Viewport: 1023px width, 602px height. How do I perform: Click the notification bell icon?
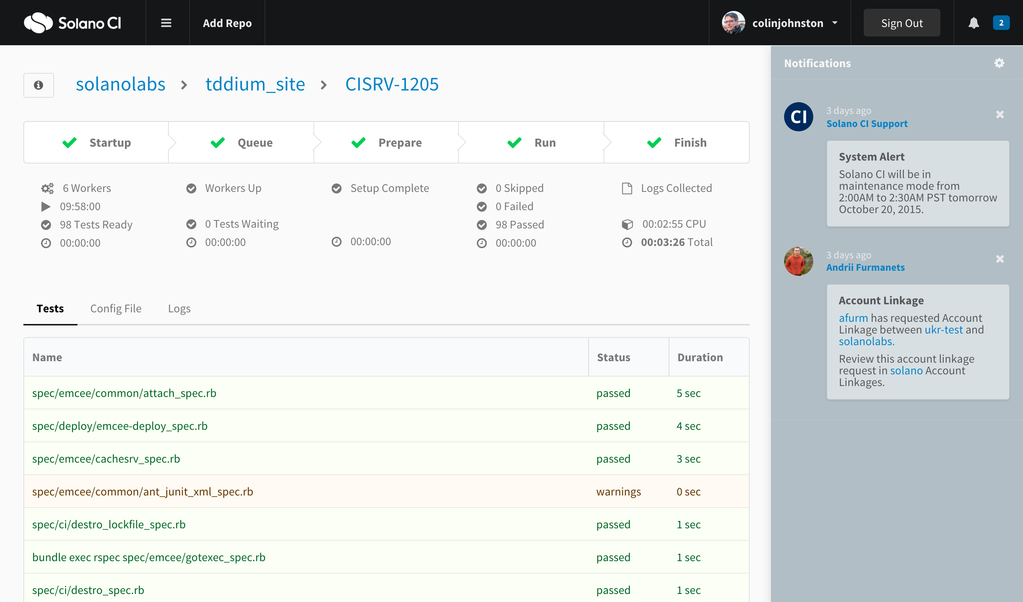973,23
